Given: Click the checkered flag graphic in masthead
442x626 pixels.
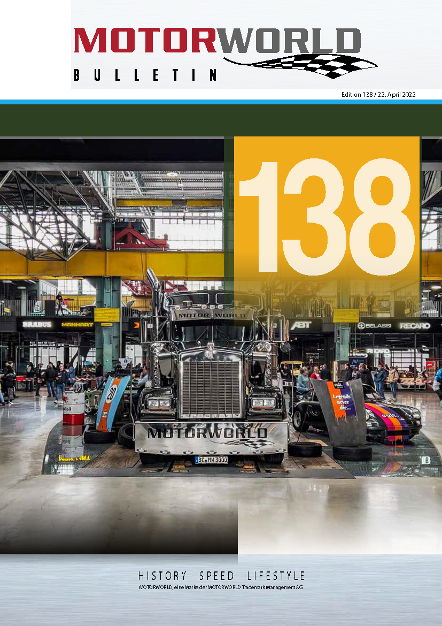Looking at the screenshot, I should pos(300,65).
